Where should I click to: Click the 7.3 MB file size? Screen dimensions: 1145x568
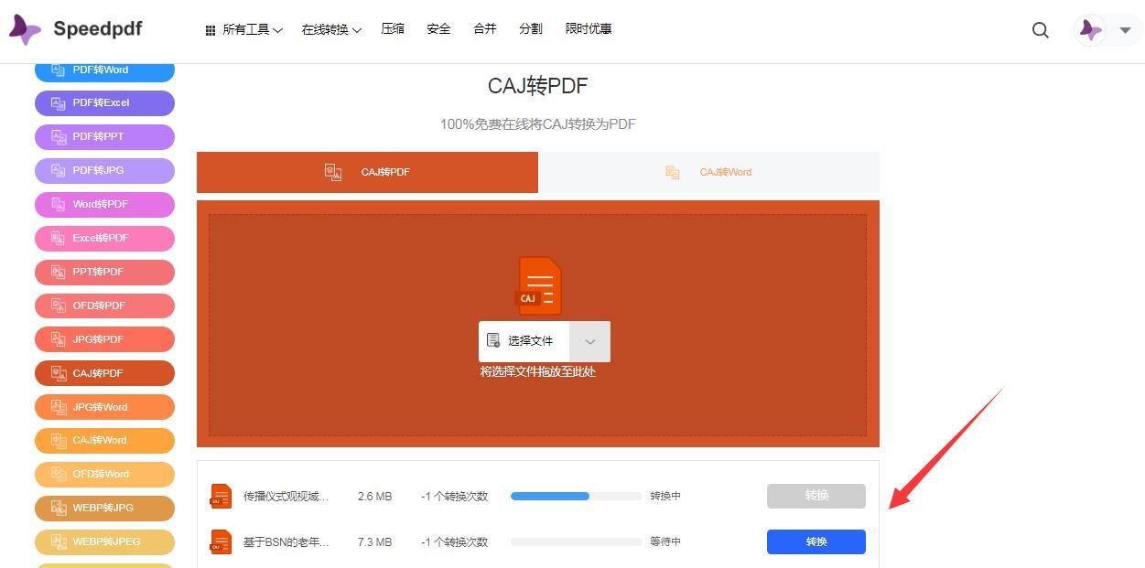click(374, 542)
